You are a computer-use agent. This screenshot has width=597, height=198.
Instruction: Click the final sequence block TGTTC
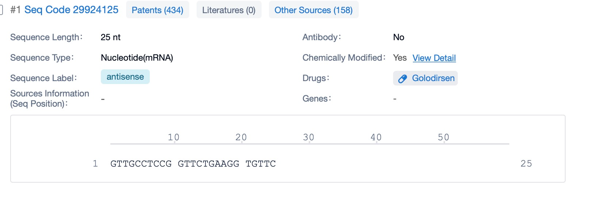pos(261,164)
